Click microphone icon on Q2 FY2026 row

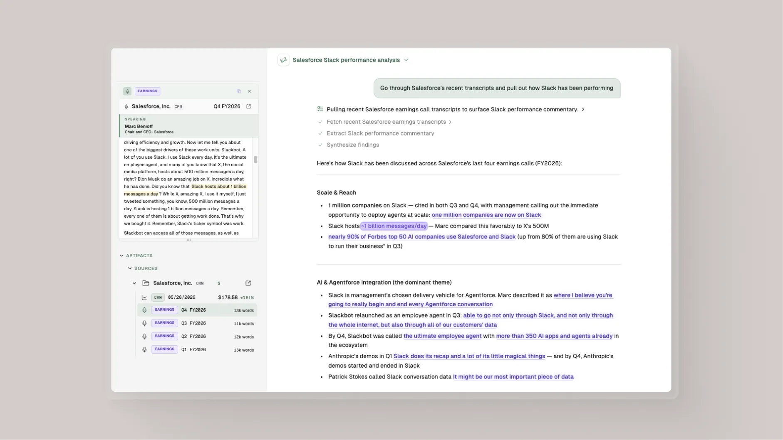coord(144,337)
